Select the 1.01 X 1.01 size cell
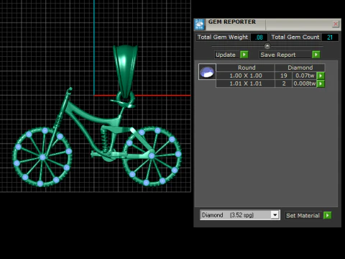Image resolution: width=345 pixels, height=259 pixels. pyautogui.click(x=246, y=83)
